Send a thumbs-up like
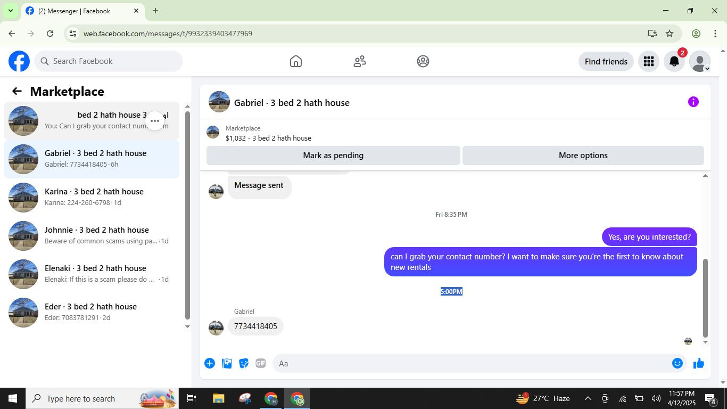The image size is (727, 409). click(x=699, y=363)
